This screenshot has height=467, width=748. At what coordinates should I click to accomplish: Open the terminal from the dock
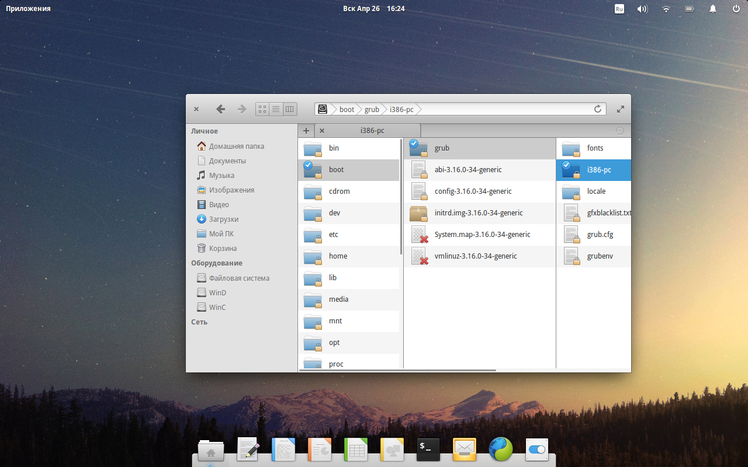(428, 449)
